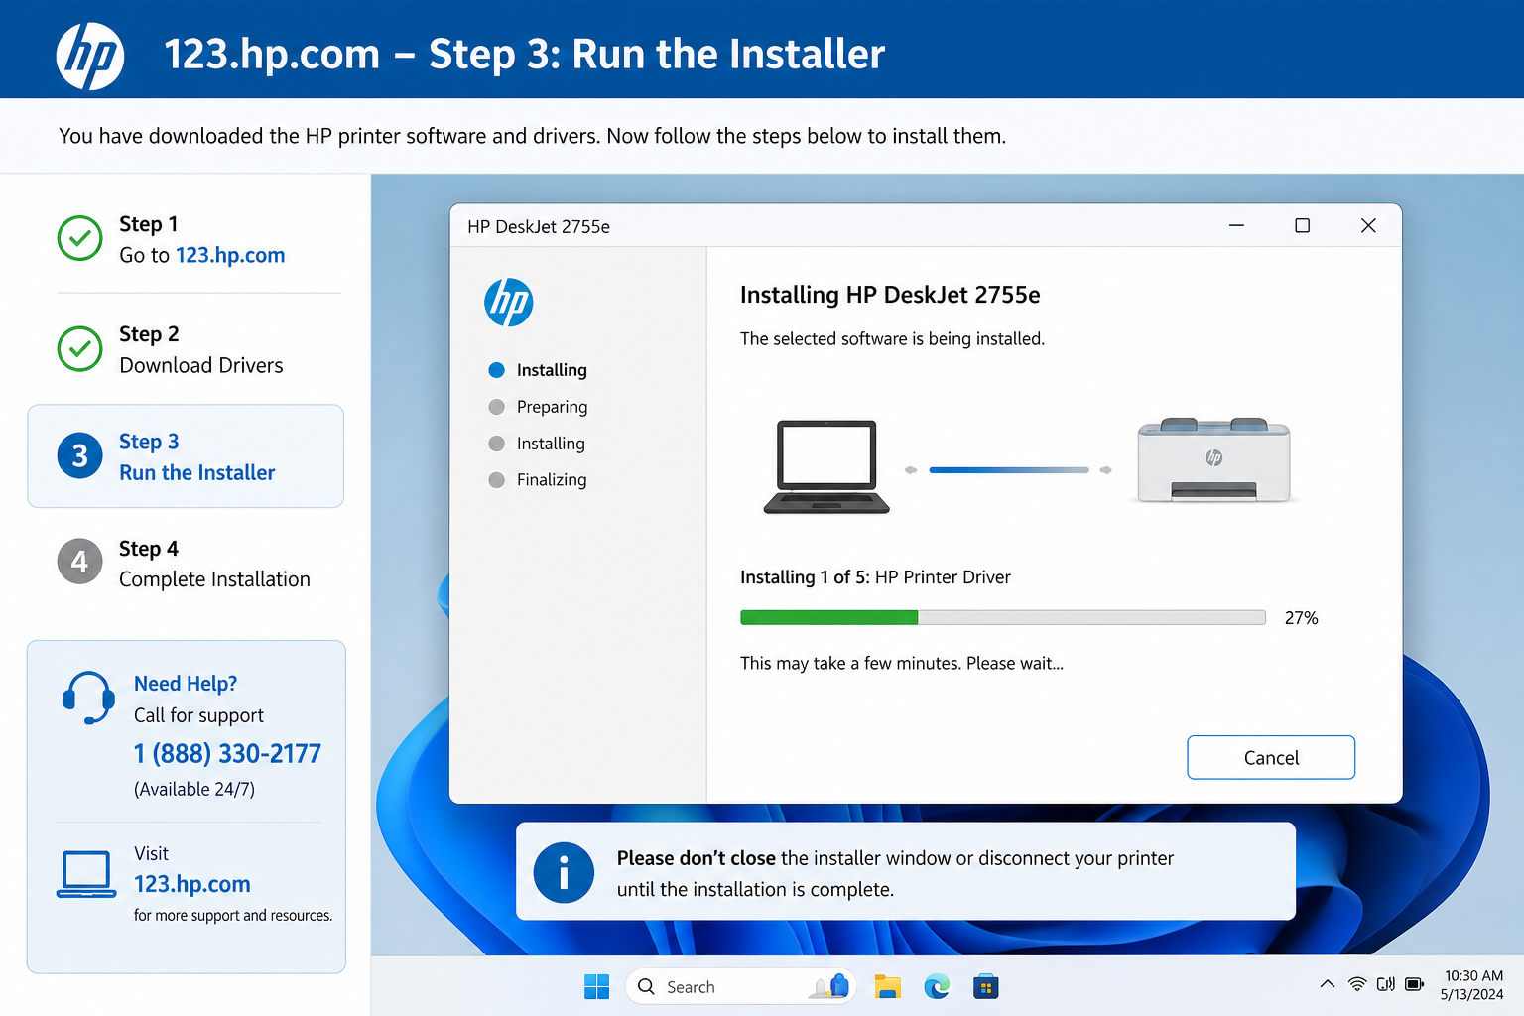
Task: Click the 27% progress percentage
Action: [1302, 618]
